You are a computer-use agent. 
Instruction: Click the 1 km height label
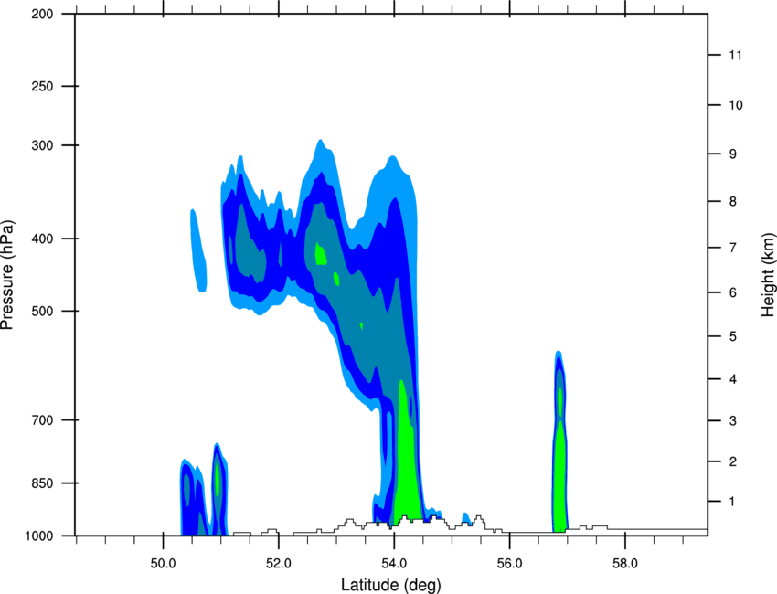click(733, 502)
